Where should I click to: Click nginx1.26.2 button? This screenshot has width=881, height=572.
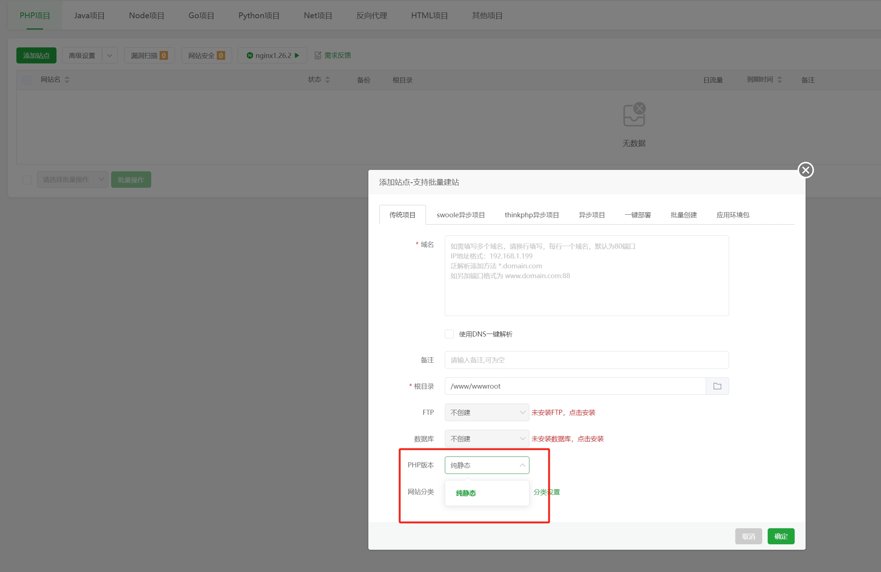tap(273, 55)
